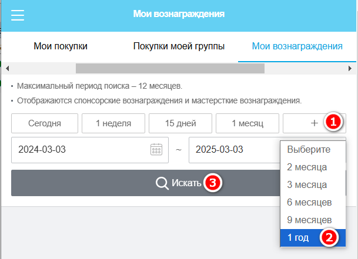Choose the 1 неделя period button
Screen dimensions: 358x259
click(112, 123)
